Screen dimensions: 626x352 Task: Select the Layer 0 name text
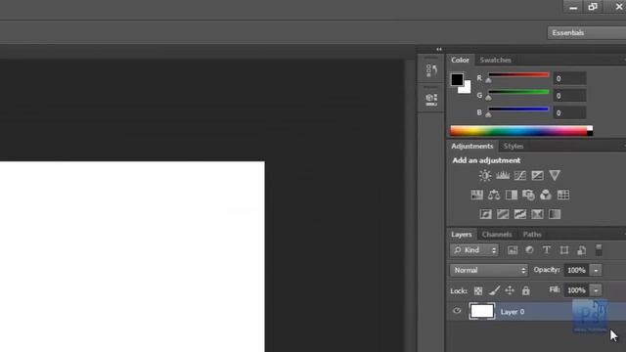pos(513,312)
